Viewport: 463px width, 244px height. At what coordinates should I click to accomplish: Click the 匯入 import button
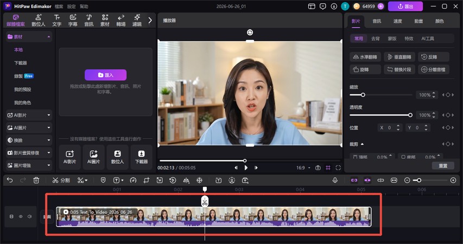tap(105, 75)
